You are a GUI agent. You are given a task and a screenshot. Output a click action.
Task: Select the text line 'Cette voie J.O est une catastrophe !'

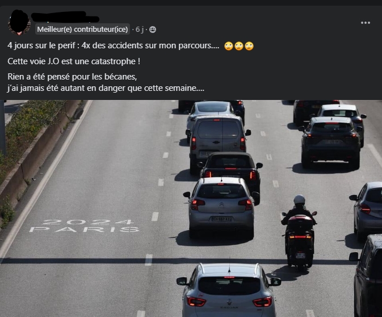(74, 61)
